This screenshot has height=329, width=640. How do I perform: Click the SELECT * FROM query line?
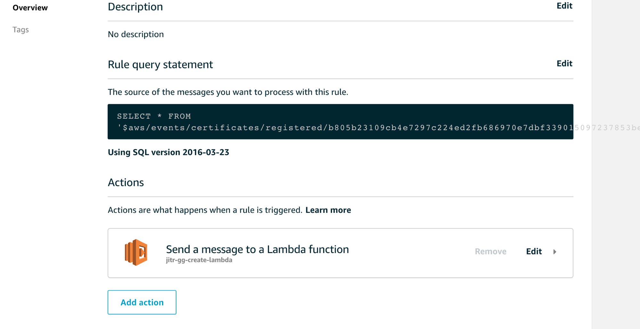154,116
